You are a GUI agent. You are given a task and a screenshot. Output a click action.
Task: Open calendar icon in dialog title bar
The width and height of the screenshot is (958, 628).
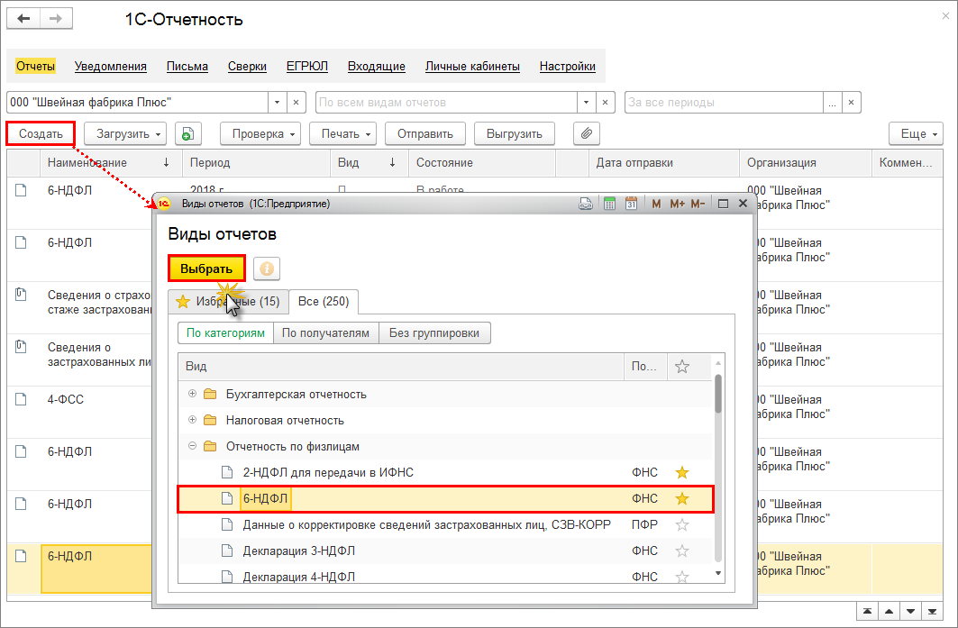(631, 204)
